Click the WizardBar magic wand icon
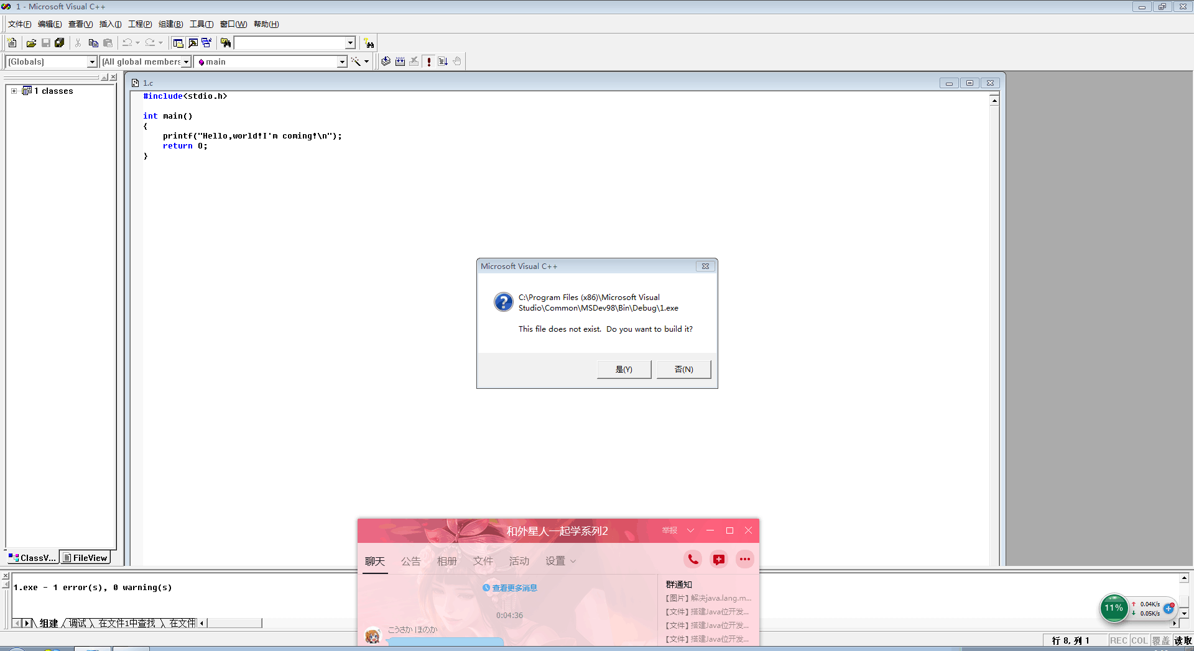The width and height of the screenshot is (1194, 651). click(x=356, y=61)
